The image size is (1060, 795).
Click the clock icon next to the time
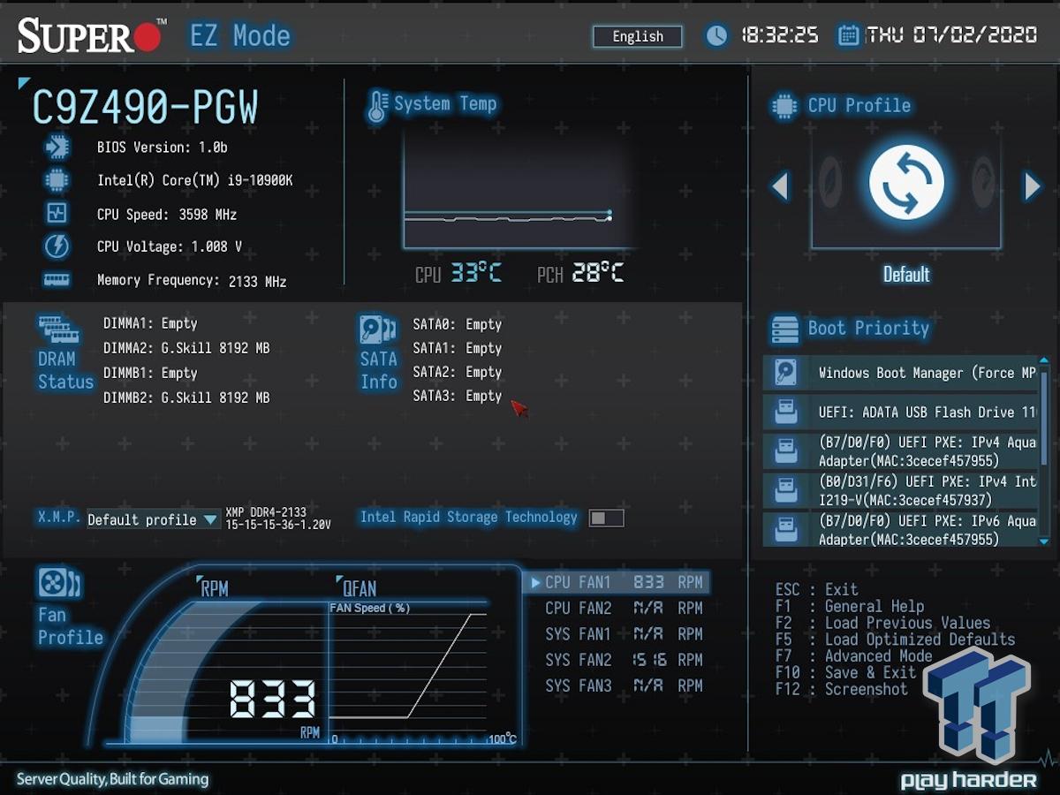[x=716, y=35]
